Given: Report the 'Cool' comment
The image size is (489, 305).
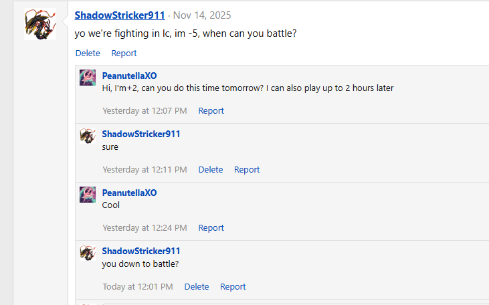Looking at the screenshot, I should pyautogui.click(x=211, y=228).
